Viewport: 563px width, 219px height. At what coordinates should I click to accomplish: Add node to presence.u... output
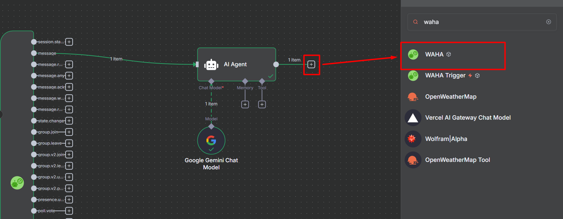(x=69, y=200)
